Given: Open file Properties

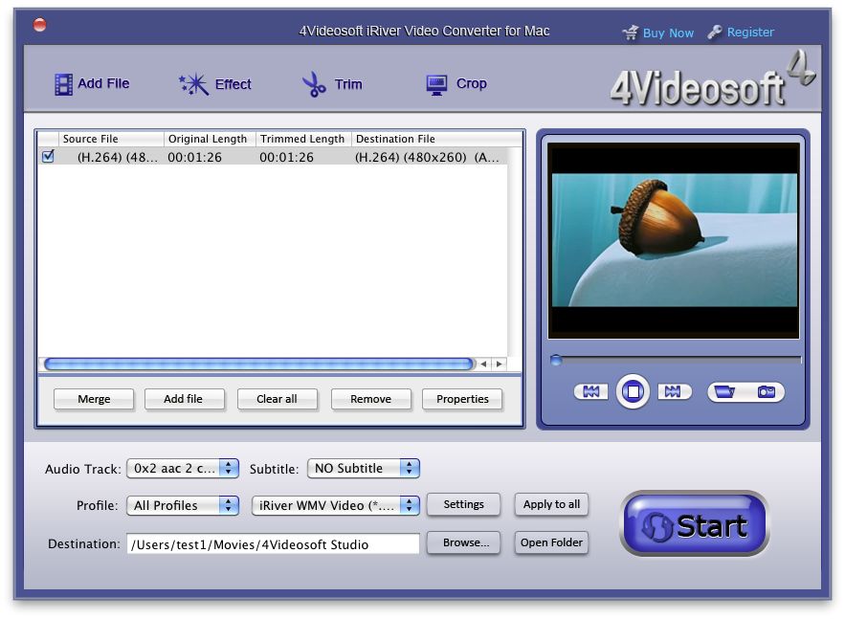Looking at the screenshot, I should [462, 399].
